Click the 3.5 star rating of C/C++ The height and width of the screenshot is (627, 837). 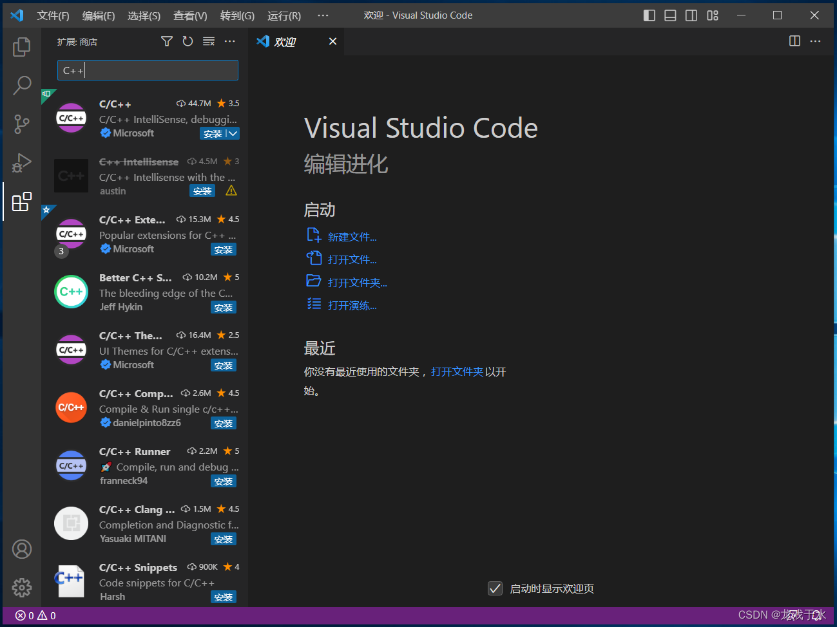click(228, 103)
